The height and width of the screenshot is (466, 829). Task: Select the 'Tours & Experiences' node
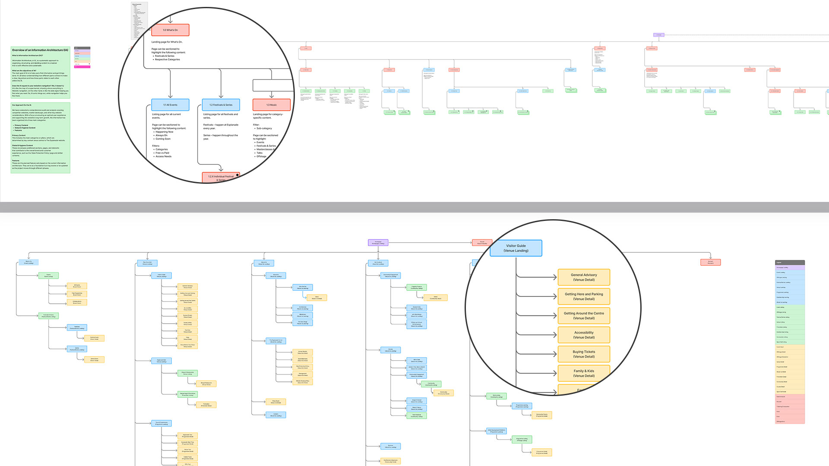[x=161, y=423]
